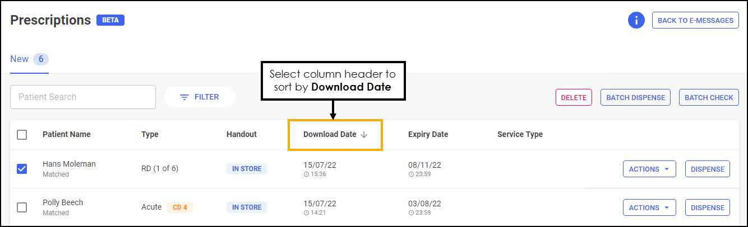748x227 pixels.
Task: Click Hans Moleman's IN STORE handout badge
Action: tap(247, 168)
